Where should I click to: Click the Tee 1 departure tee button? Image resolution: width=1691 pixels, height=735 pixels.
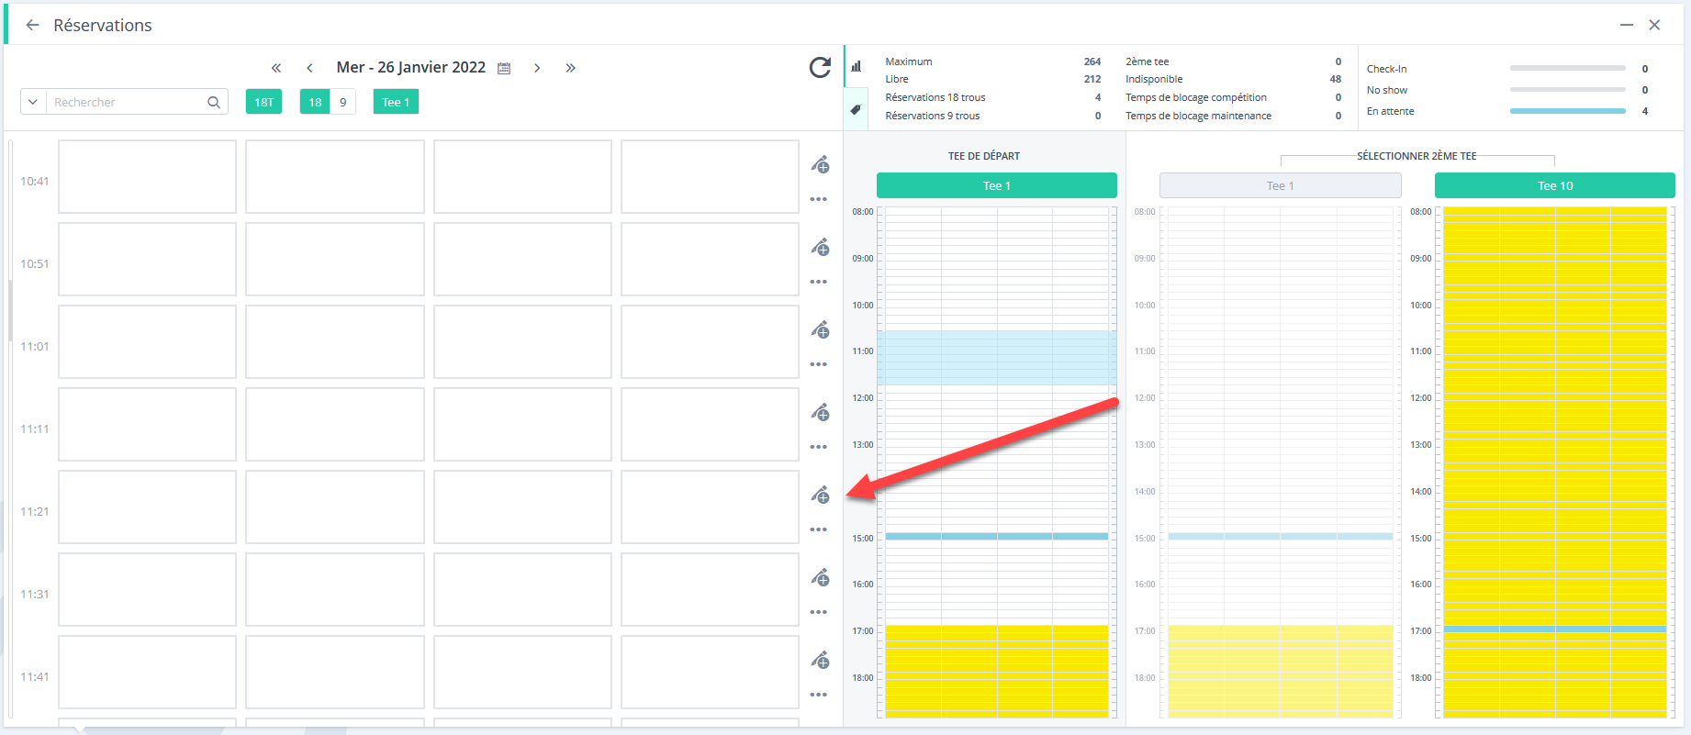(997, 185)
